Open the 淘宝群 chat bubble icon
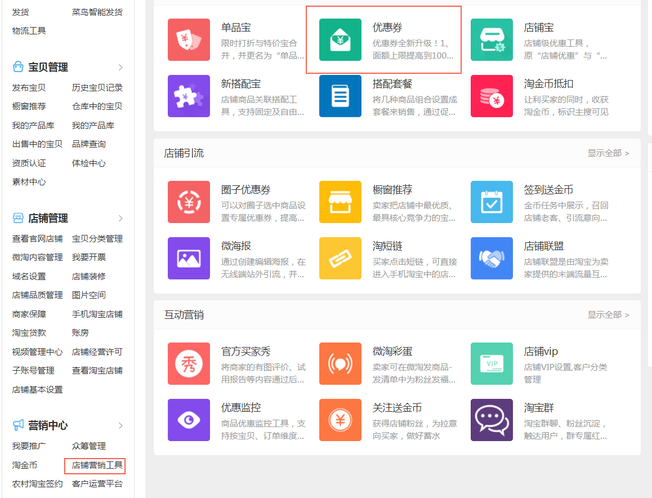 click(x=492, y=420)
